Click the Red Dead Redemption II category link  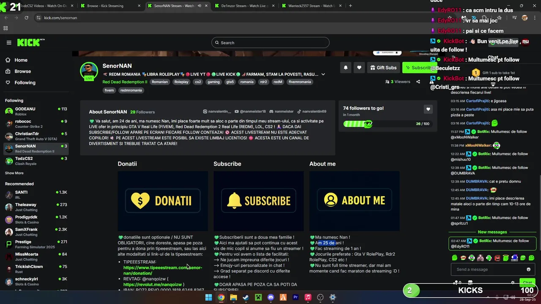125,82
